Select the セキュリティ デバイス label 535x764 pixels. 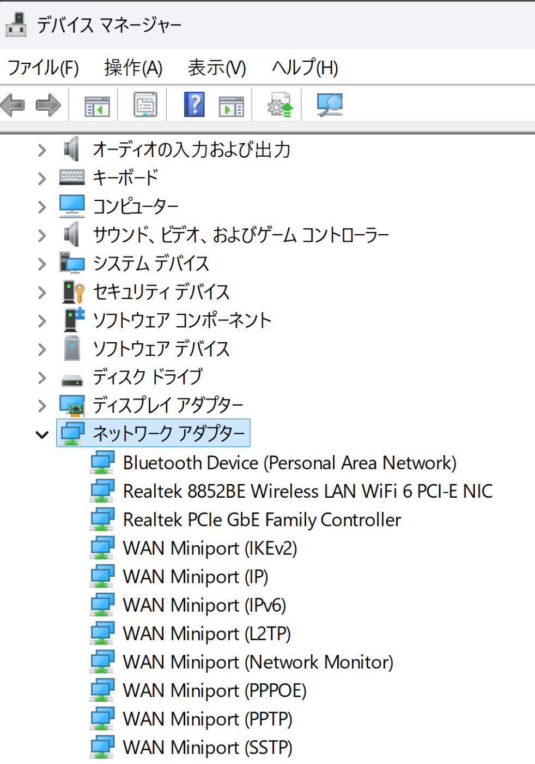tap(161, 292)
